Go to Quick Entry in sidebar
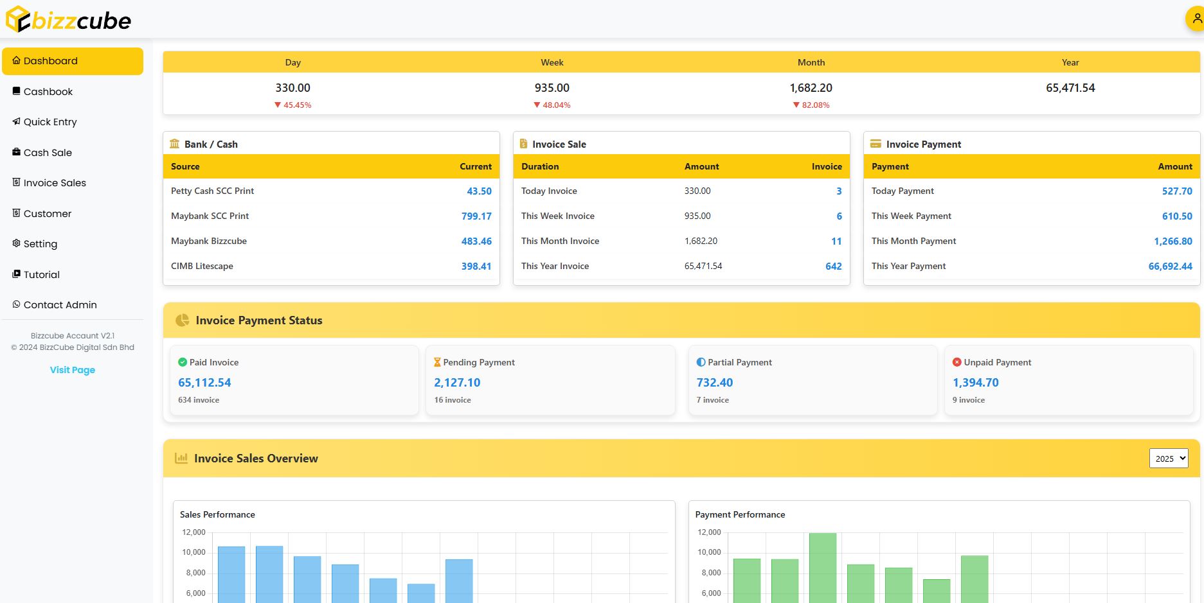1204x603 pixels. [50, 122]
